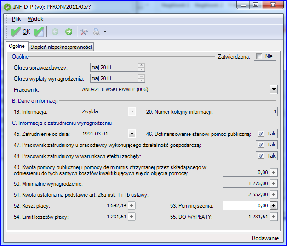Screen dimensions: 287x246
Task: Click the application icon in title bar
Action: coord(7,7)
